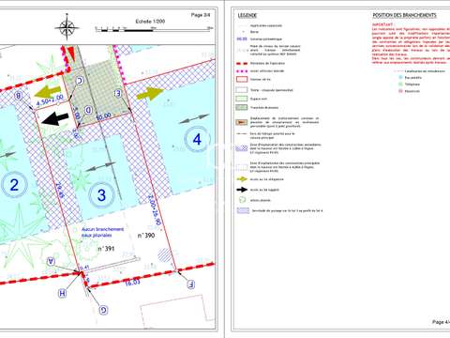The image size is (450, 338).
Task: Click the small red triangle at north access
Action: click(72, 54)
